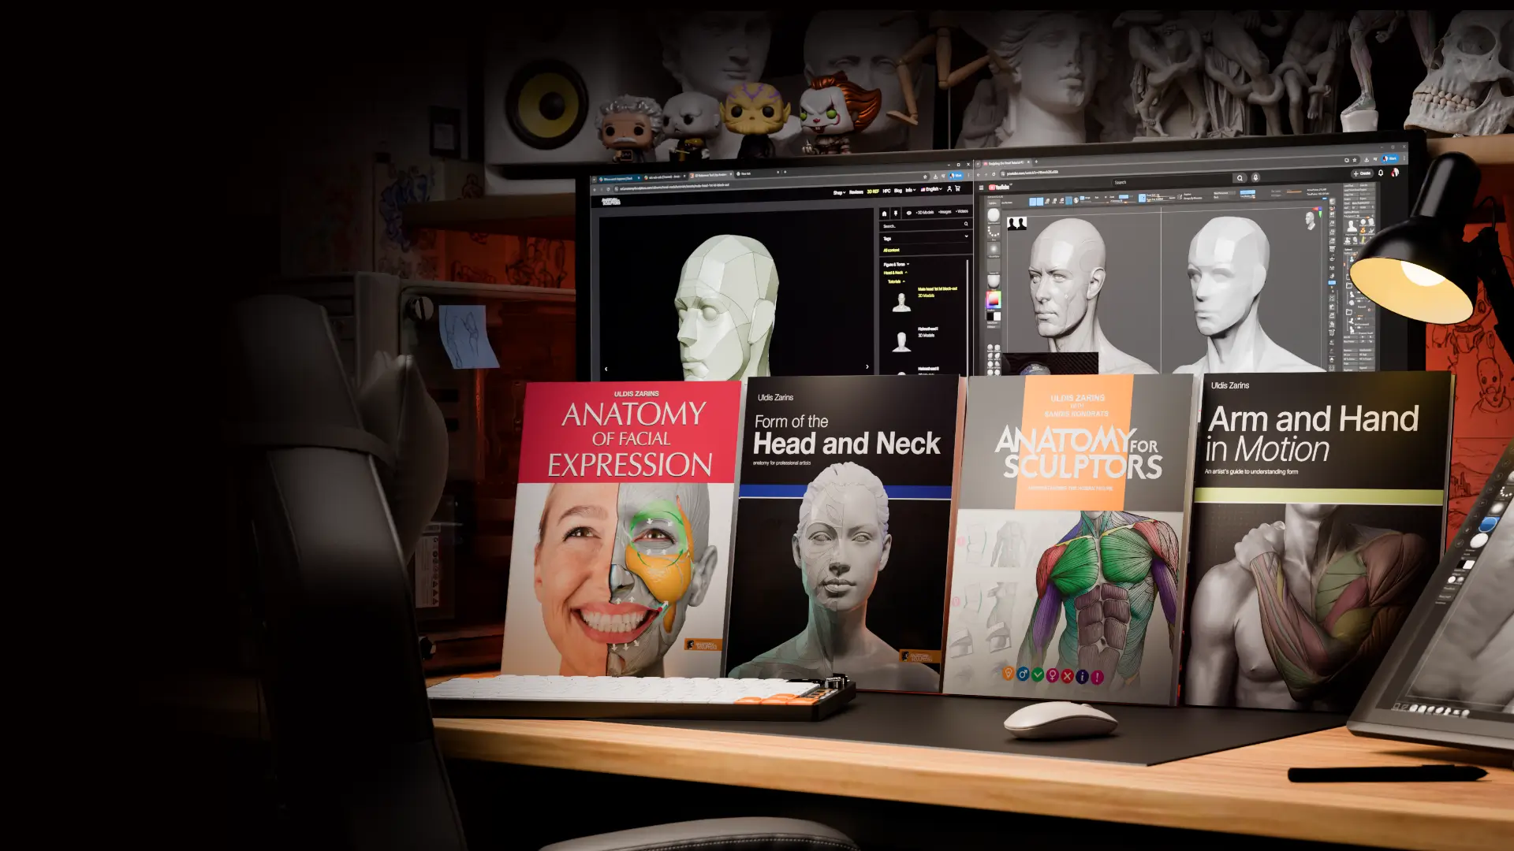The width and height of the screenshot is (1514, 851).
Task: Open the English language dropdown
Action: (x=931, y=189)
